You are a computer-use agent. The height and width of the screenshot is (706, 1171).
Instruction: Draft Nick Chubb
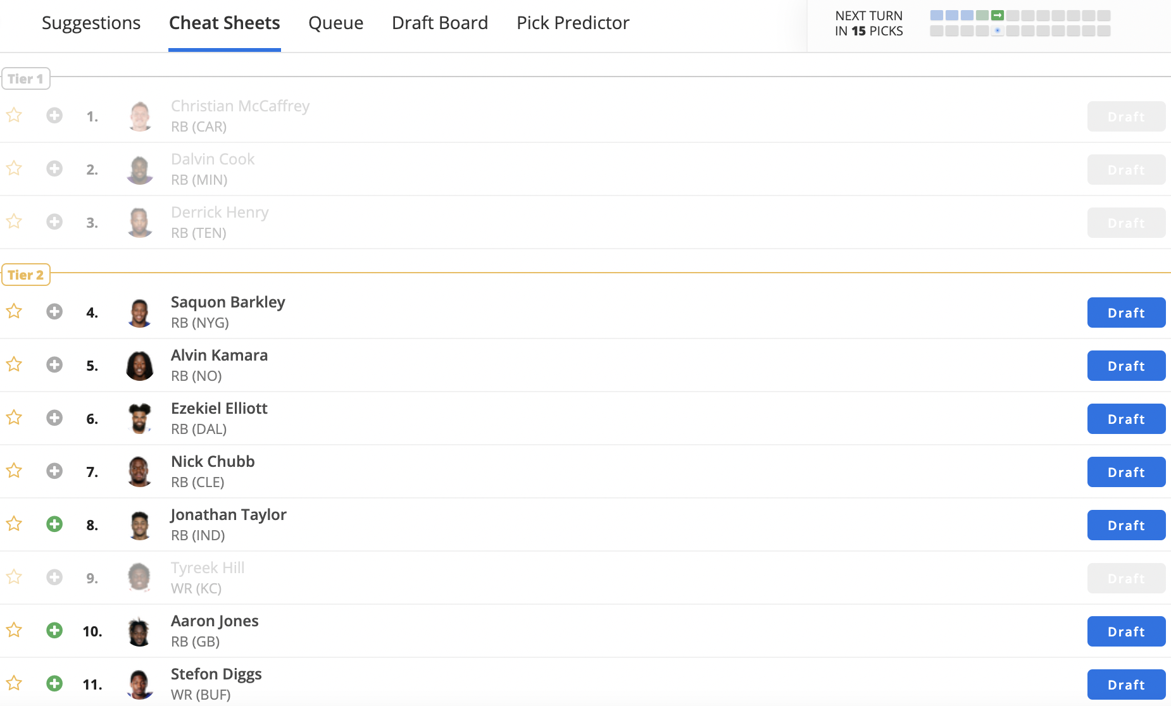1126,472
